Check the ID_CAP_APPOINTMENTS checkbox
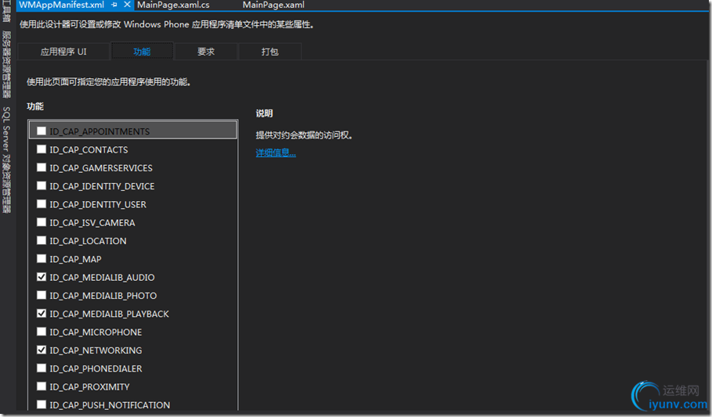712x417 pixels. click(42, 131)
